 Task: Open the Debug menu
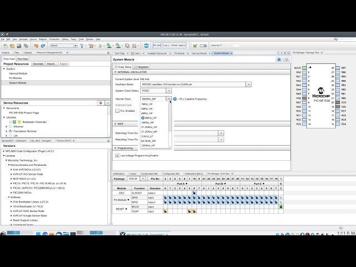tap(65, 39)
